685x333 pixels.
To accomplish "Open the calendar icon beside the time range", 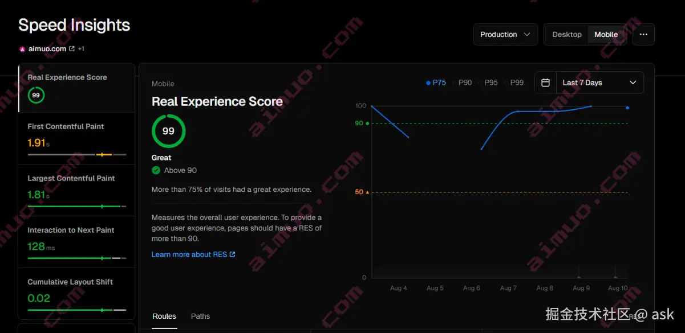I will [545, 82].
